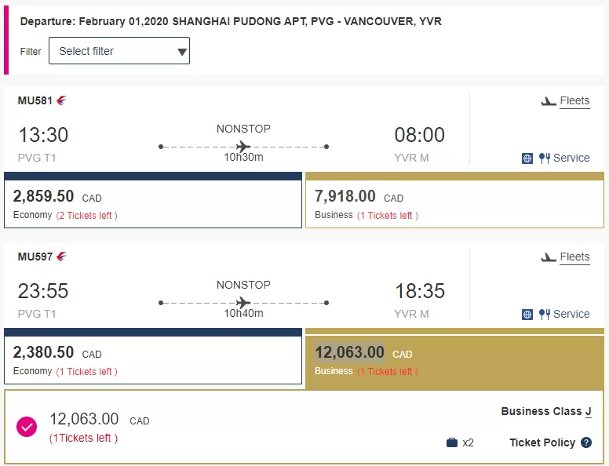Click the Business Class J link
This screenshot has width=609, height=466.
coord(546,412)
